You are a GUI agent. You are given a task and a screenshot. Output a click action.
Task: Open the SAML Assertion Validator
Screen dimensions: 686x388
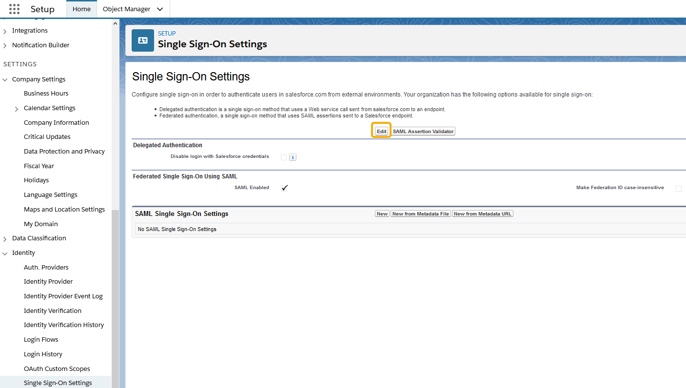(423, 132)
